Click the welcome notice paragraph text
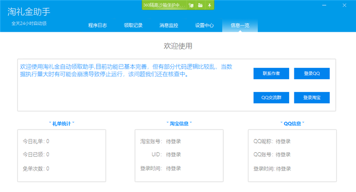The image size is (356, 192). 126,71
